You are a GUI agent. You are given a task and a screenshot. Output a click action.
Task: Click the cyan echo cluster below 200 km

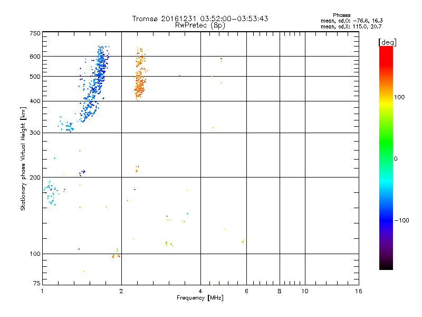[51, 193]
